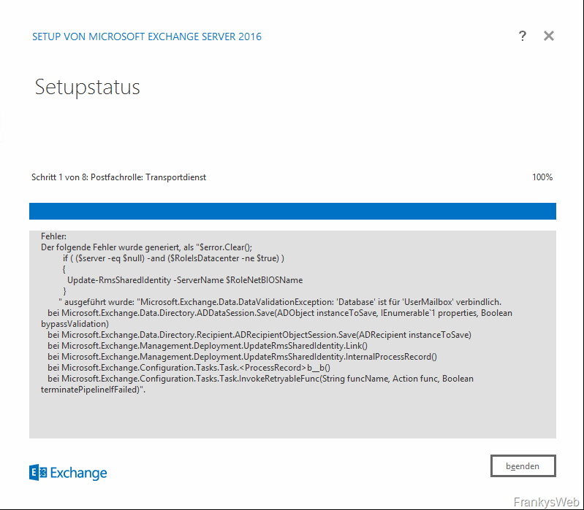Click the Setup von Microsoft Exchange Server 2016 title
This screenshot has height=510, width=584.
[146, 36]
